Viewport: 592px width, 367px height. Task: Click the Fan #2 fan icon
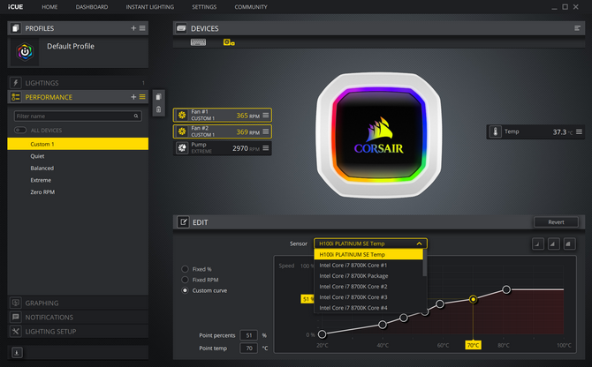point(182,131)
